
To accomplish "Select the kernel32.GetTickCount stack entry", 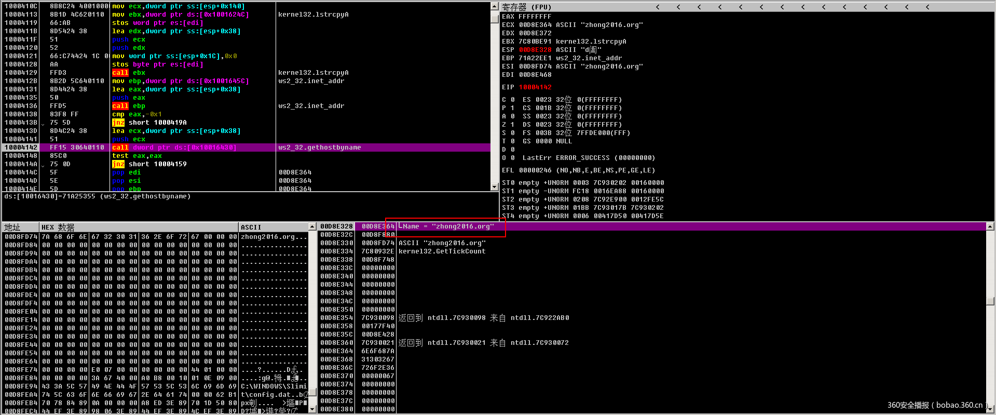I will (x=442, y=251).
